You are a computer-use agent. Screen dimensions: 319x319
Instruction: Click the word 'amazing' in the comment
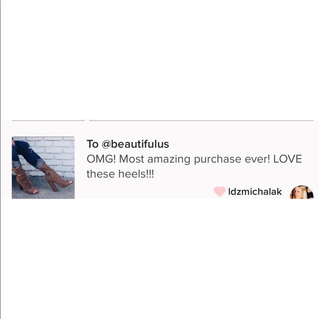[x=169, y=159]
